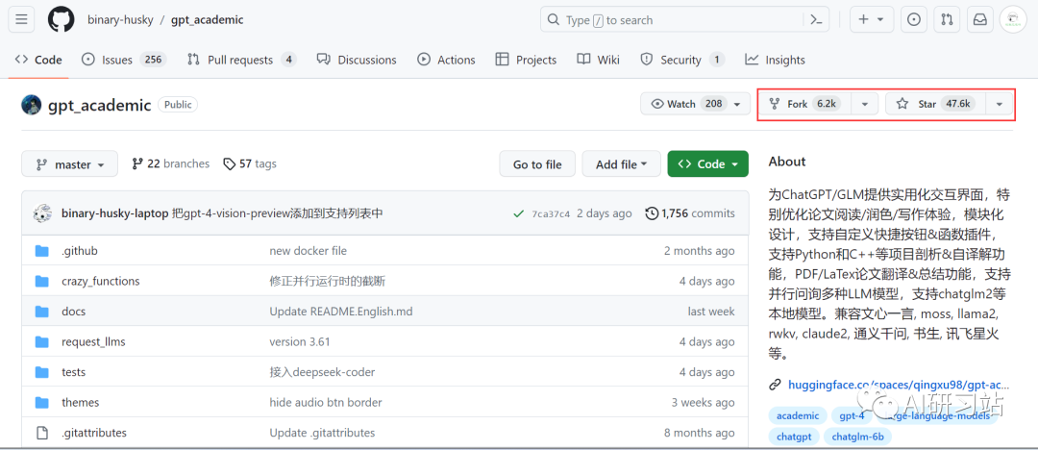Viewport: 1038px width, 450px height.
Task: View the 1,756 commits history
Action: tap(690, 213)
